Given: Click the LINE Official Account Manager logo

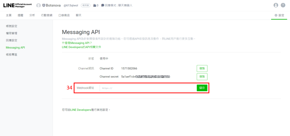Looking at the screenshot, I should point(18,5).
